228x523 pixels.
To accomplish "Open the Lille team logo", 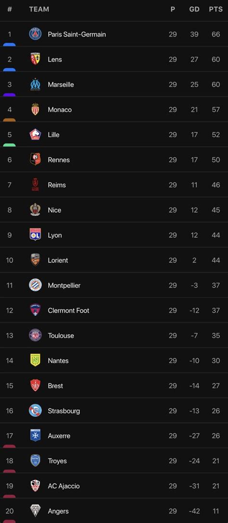I will pos(35,134).
